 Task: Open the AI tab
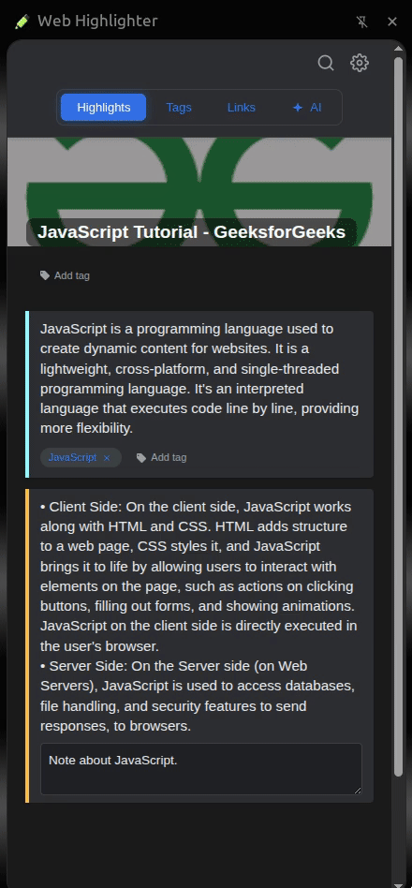[x=307, y=108]
